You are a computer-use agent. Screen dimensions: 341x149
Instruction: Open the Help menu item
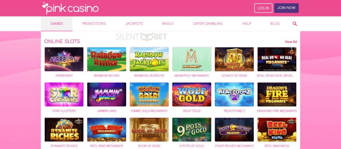[247, 24]
